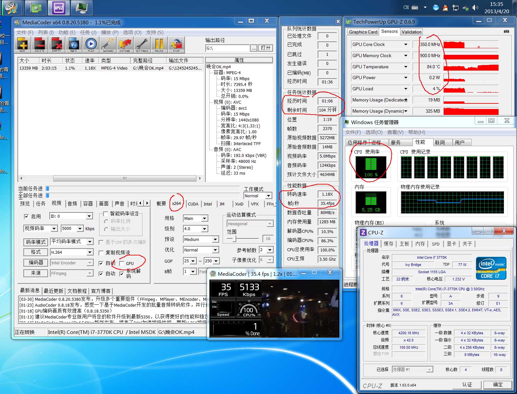Open the 缓存 tab in CPU-Z
The width and height of the screenshot is (517, 394).
(x=388, y=244)
